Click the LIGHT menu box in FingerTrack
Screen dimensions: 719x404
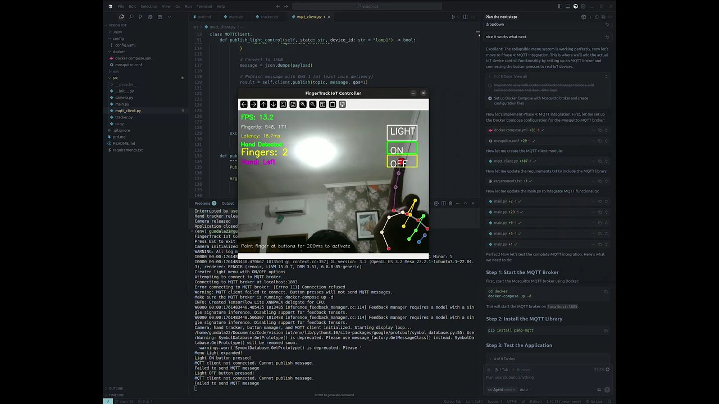[x=402, y=132]
